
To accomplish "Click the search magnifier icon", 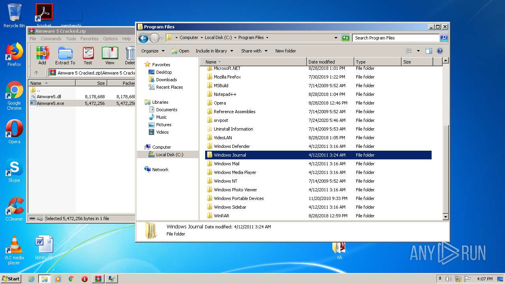I will (x=444, y=38).
